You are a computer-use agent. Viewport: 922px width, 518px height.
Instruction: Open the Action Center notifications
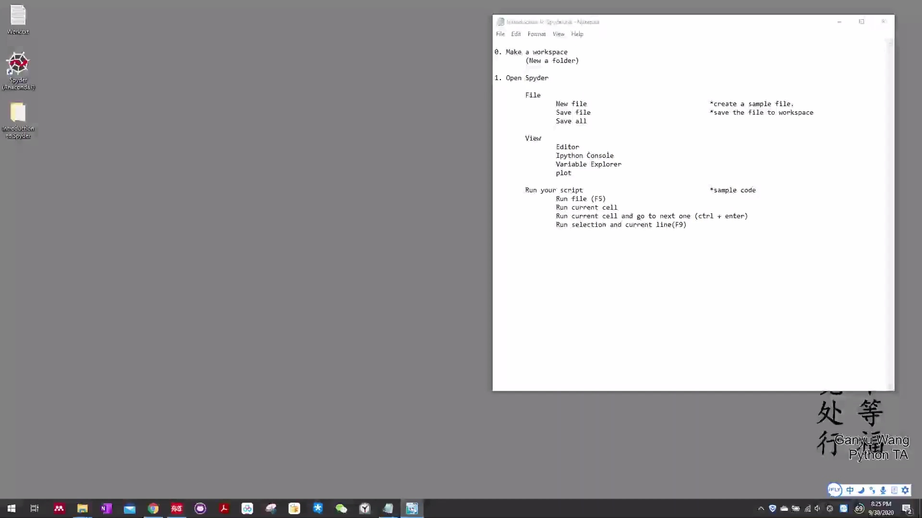[907, 509]
